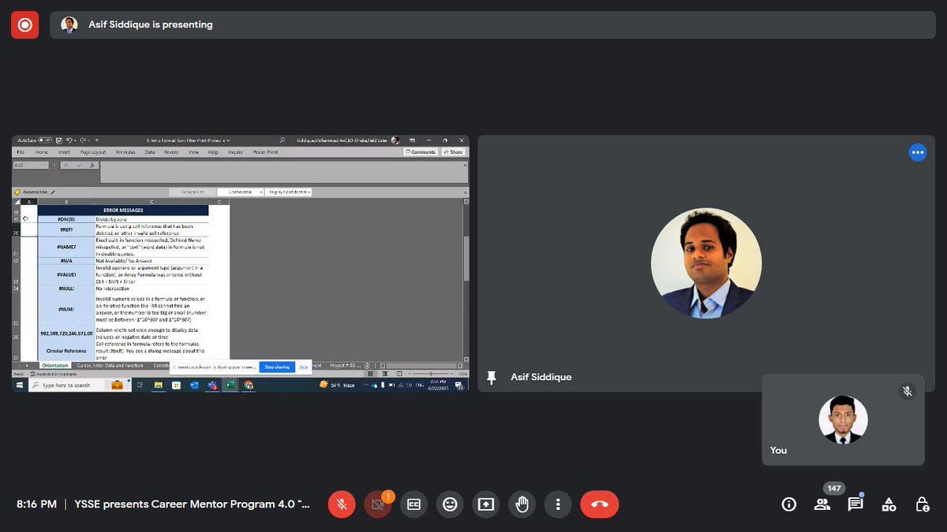Switch to the Power Pivot ribbon tab
The width and height of the screenshot is (947, 532).
[x=265, y=151]
